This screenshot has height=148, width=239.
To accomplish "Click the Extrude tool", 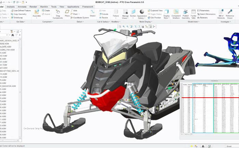I will [x=104, y=14].
